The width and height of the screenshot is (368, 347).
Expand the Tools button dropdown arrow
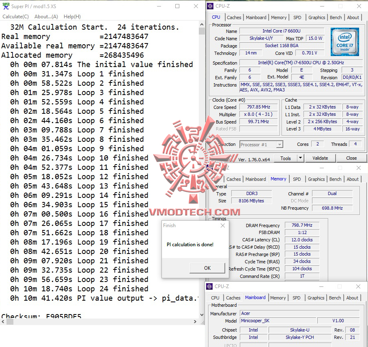[300, 158]
